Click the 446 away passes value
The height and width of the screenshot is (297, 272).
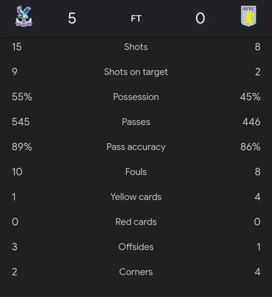tap(251, 122)
